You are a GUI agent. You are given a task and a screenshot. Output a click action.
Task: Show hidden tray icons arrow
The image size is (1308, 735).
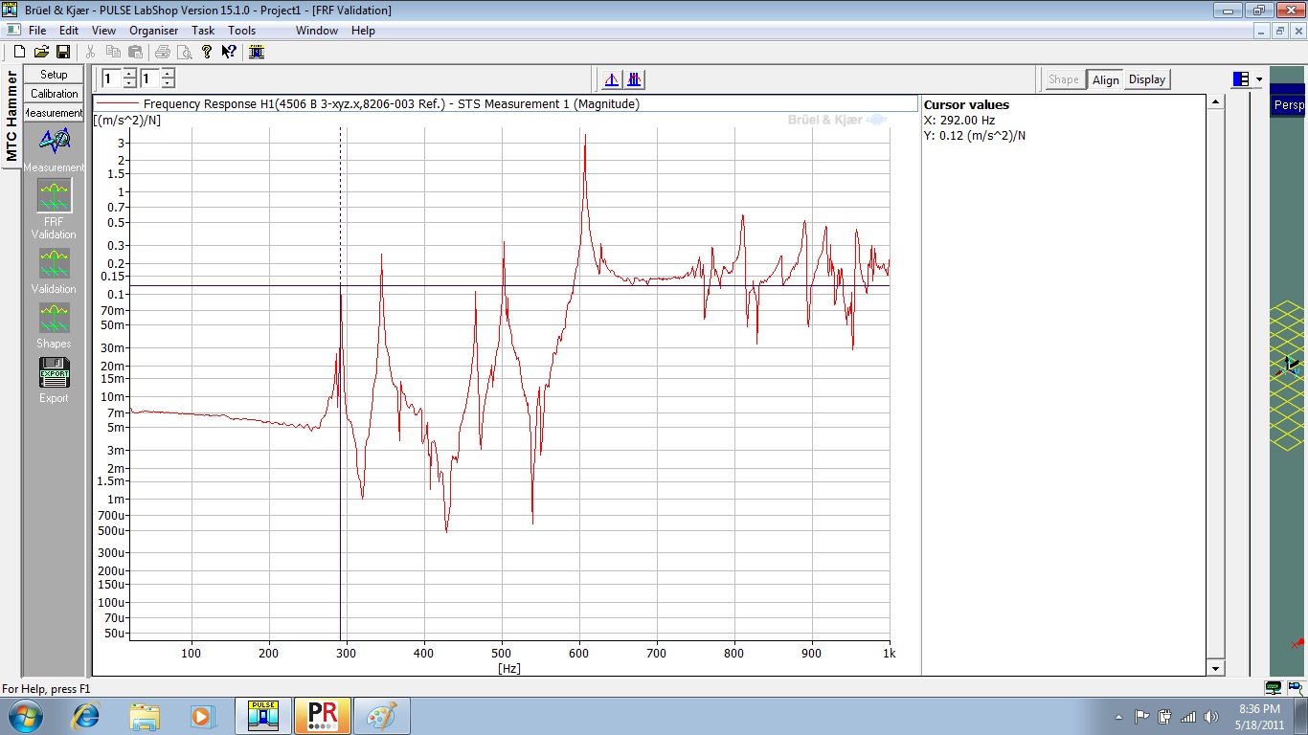tap(1119, 717)
